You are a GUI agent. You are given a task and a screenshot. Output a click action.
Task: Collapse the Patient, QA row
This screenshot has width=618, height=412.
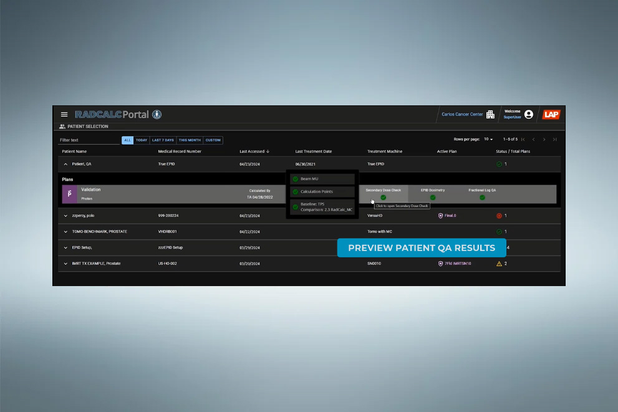tap(66, 164)
